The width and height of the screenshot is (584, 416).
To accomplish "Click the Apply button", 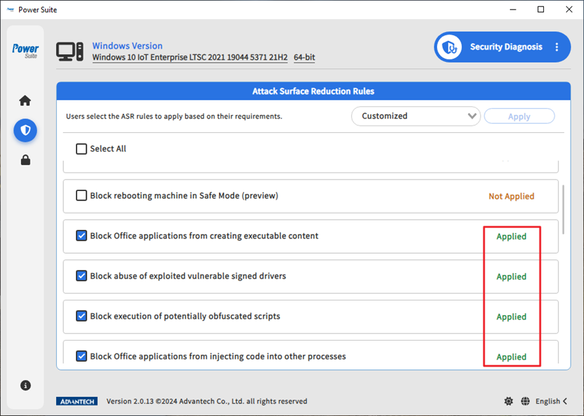I will pyautogui.click(x=519, y=116).
